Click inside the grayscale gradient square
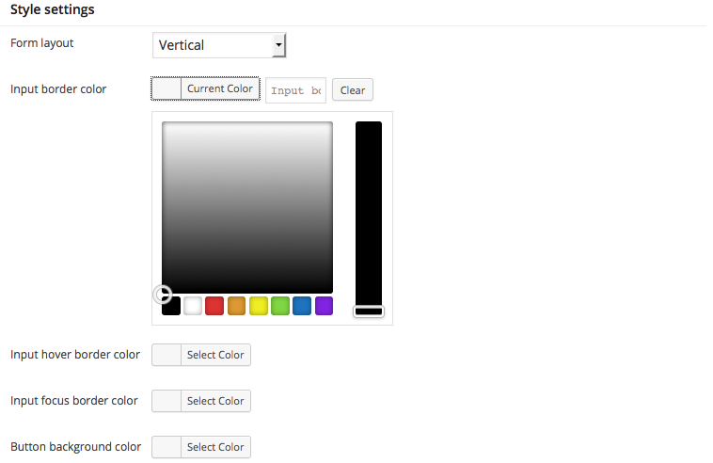The image size is (713, 463). [x=247, y=207]
